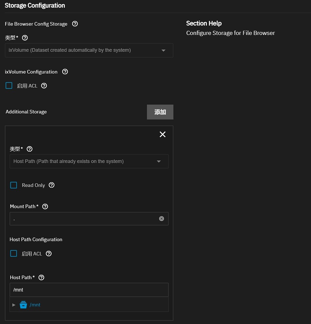Open help for ixVolume Configuration
The image size is (311, 324).
pyautogui.click(x=65, y=72)
